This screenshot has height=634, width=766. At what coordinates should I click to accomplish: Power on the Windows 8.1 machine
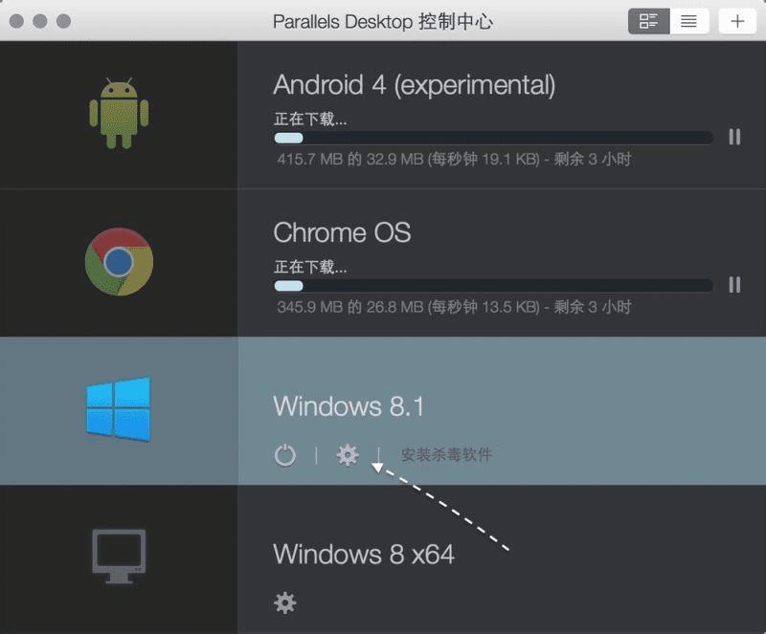click(284, 455)
